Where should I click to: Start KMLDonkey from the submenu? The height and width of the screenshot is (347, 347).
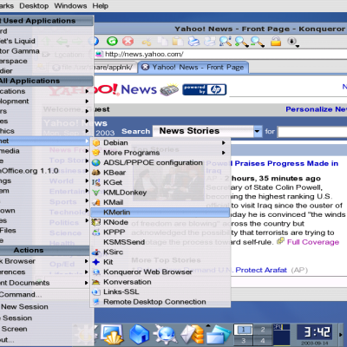coord(160,193)
